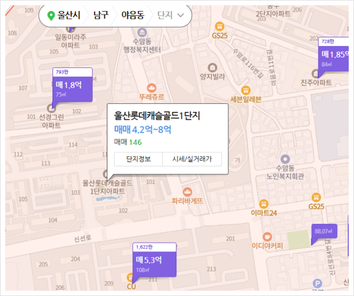This screenshot has height=296, width=354.
Task: Select 울산시 in the location breadcrumb
Action: click(x=64, y=15)
